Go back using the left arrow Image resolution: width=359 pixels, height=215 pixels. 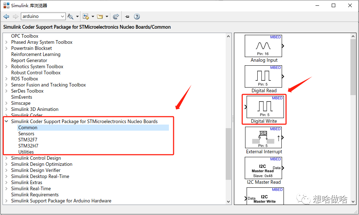[x=6, y=17]
